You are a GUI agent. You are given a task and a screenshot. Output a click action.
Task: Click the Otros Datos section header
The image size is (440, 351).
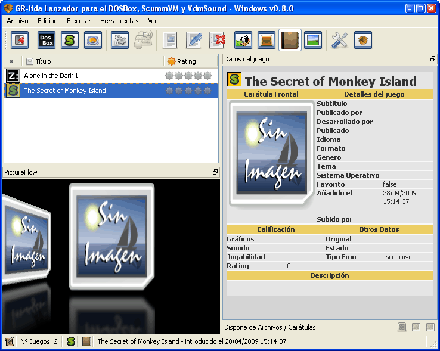click(x=379, y=229)
